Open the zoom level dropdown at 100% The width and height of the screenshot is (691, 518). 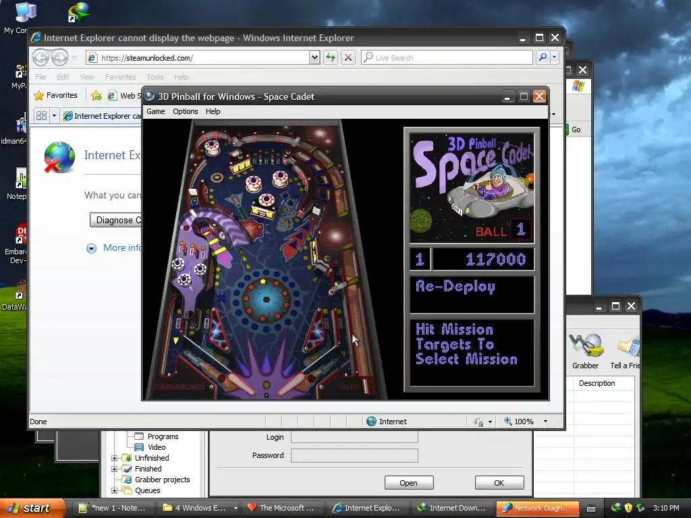[x=545, y=422]
